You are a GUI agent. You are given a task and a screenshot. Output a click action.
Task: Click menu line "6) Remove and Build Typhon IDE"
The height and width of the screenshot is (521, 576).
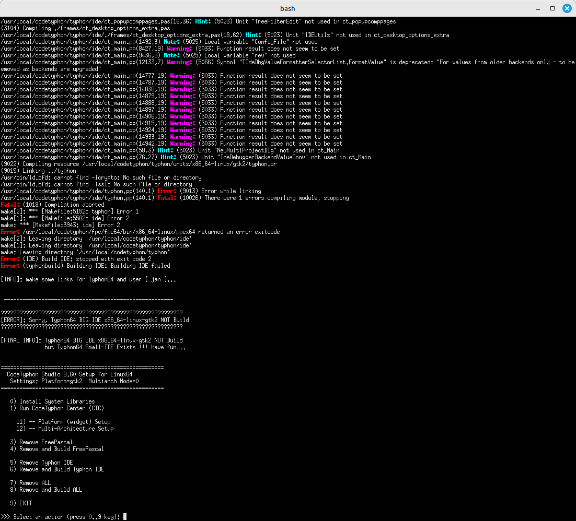pos(57,469)
